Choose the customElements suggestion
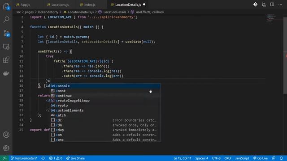The height and width of the screenshot is (161, 287). [105, 110]
